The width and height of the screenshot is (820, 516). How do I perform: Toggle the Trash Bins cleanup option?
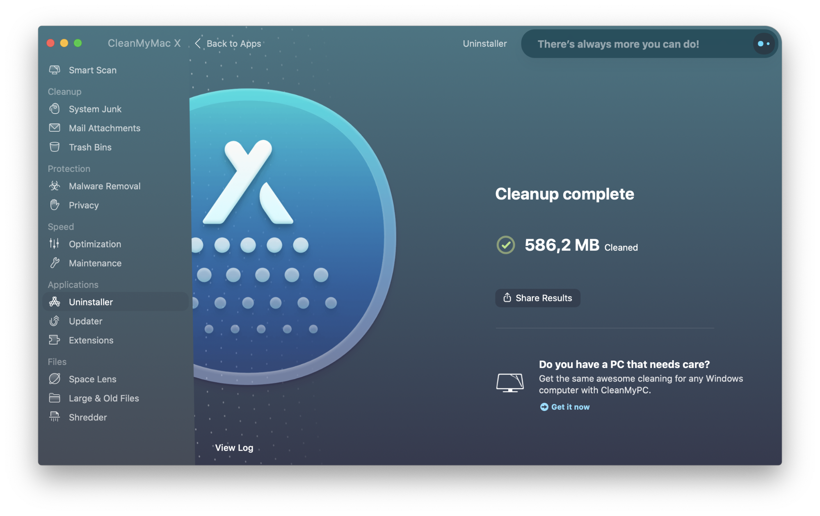(90, 147)
